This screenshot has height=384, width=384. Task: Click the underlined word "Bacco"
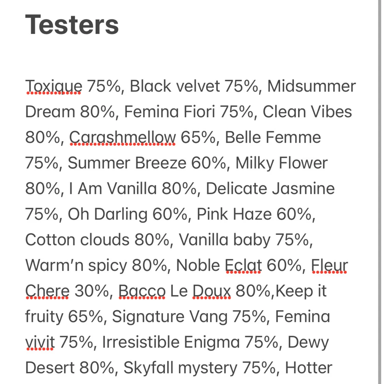click(142, 291)
